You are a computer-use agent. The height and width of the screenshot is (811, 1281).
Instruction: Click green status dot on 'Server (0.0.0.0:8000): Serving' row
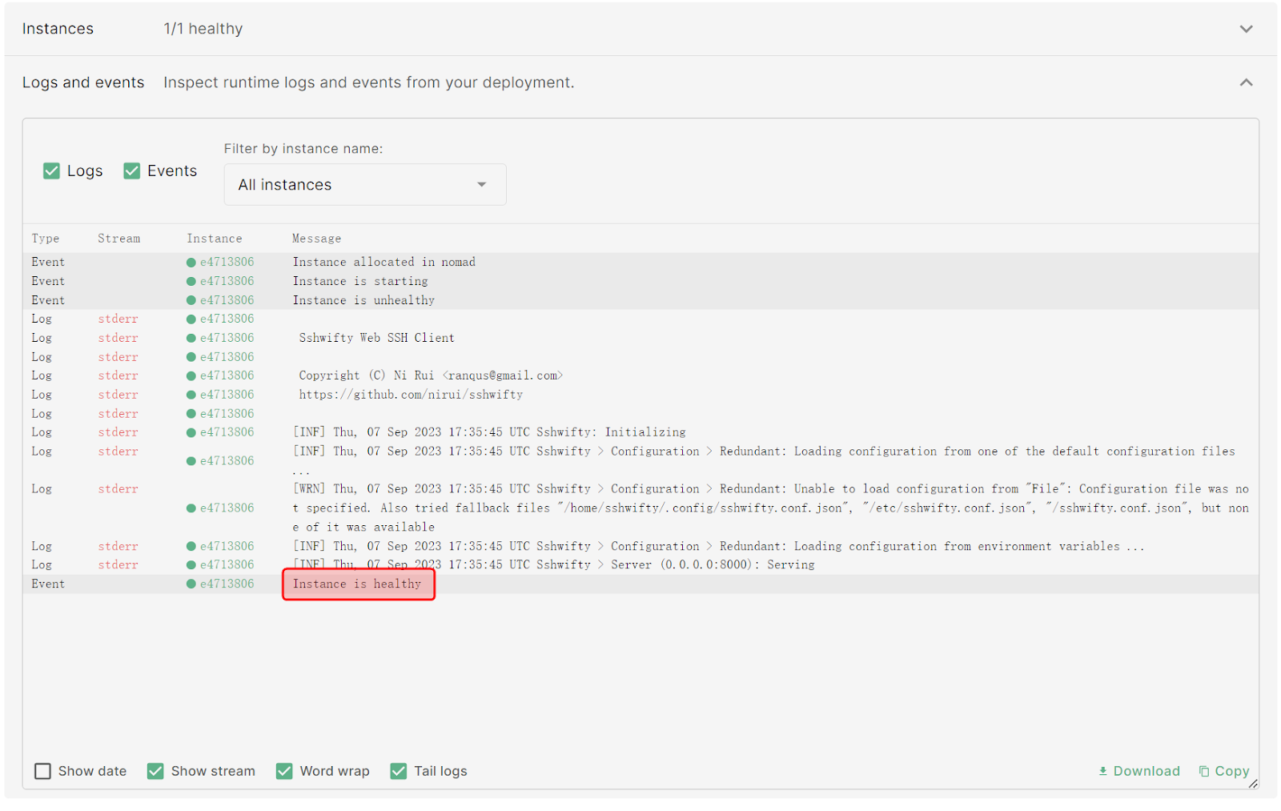point(191,564)
